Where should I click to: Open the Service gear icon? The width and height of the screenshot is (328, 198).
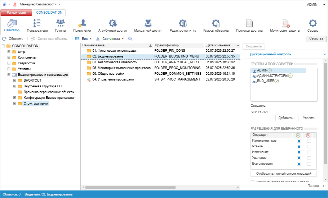click(x=313, y=23)
